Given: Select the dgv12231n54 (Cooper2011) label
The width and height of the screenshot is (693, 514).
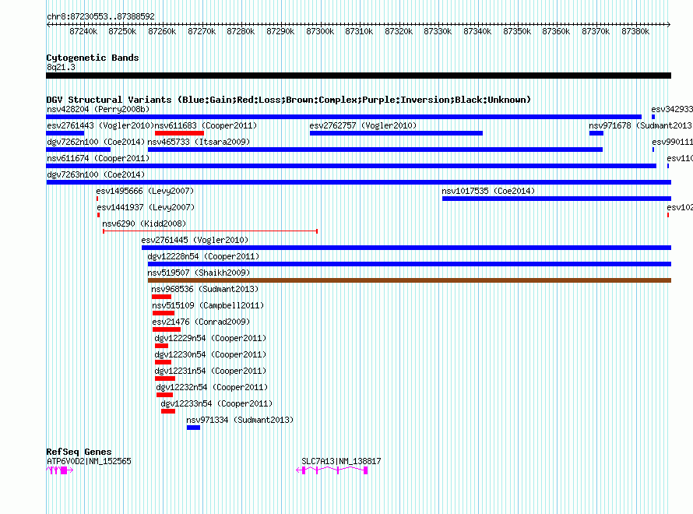Looking at the screenshot, I should click(x=210, y=371).
